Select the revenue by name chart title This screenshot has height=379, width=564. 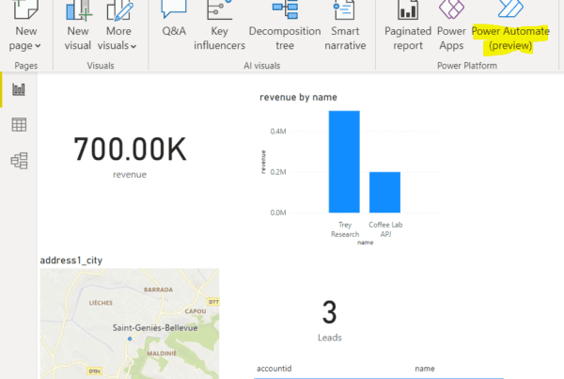pyautogui.click(x=298, y=97)
